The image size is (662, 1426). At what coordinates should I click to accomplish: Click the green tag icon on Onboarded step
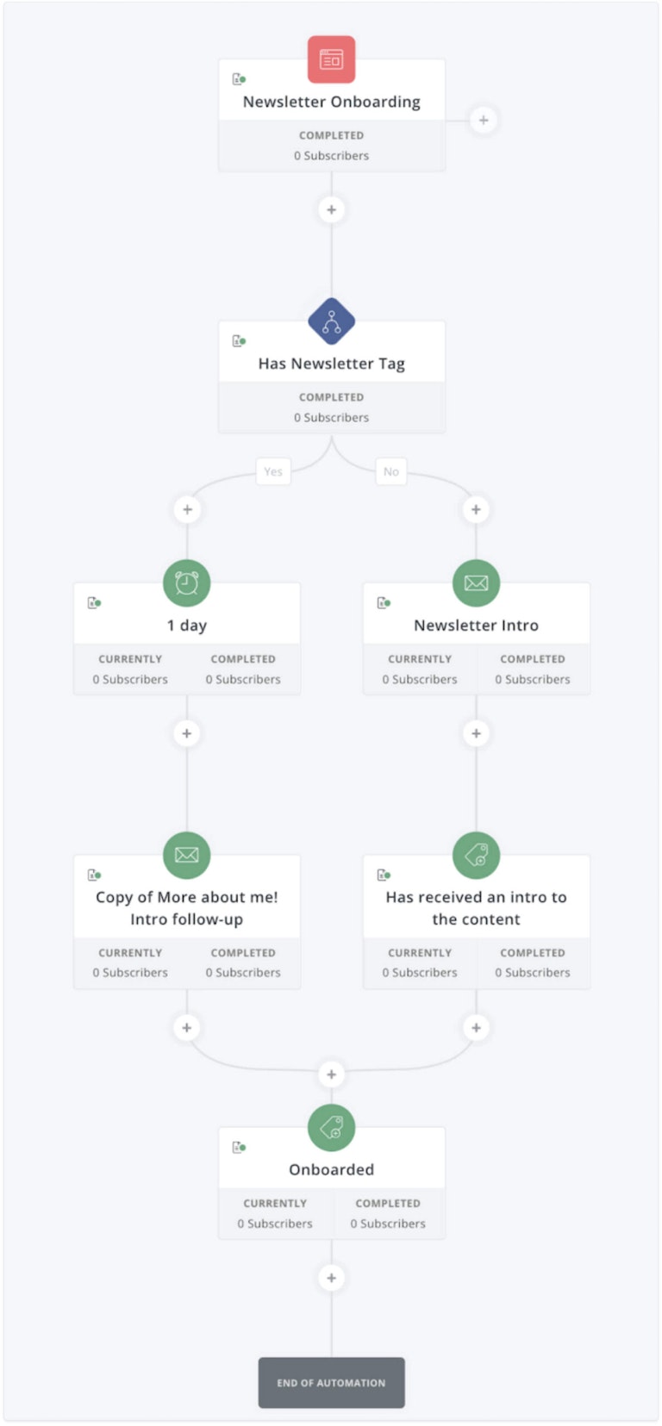pyautogui.click(x=331, y=1128)
